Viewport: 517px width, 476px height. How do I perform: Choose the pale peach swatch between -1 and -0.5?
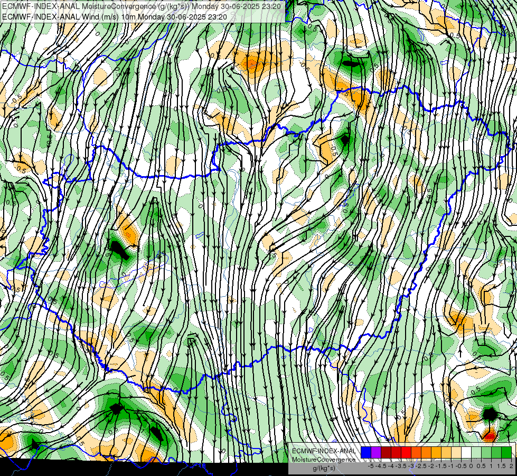[456, 453]
